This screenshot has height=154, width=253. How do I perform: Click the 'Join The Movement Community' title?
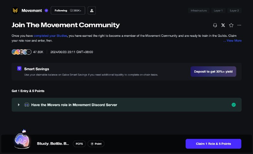pyautogui.click(x=66, y=25)
